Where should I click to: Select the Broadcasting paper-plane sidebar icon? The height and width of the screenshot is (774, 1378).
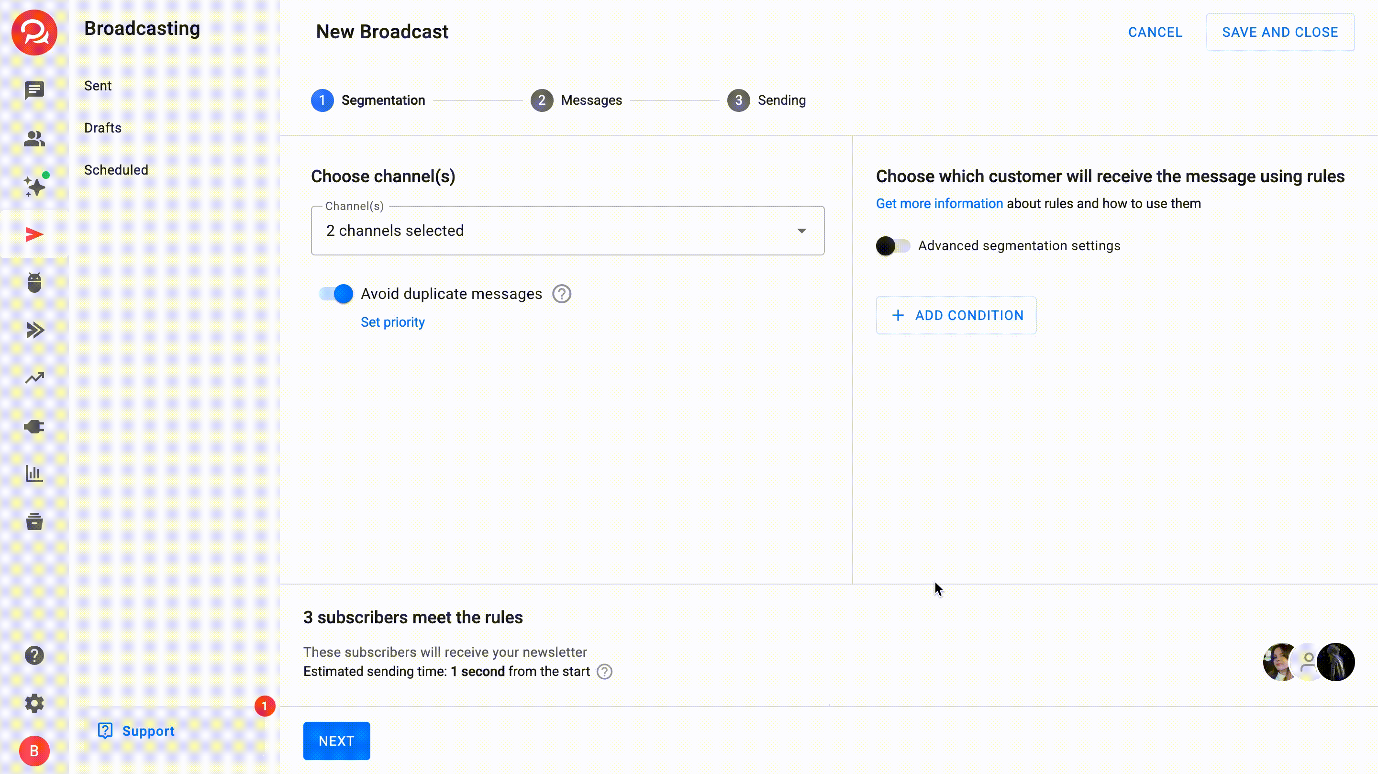(34, 234)
